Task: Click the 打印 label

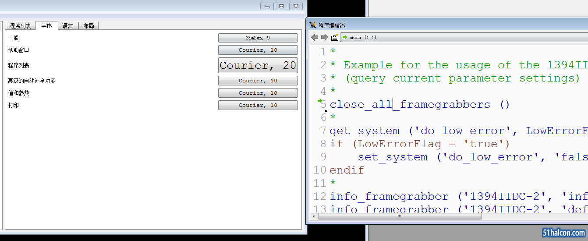Action: (x=13, y=106)
